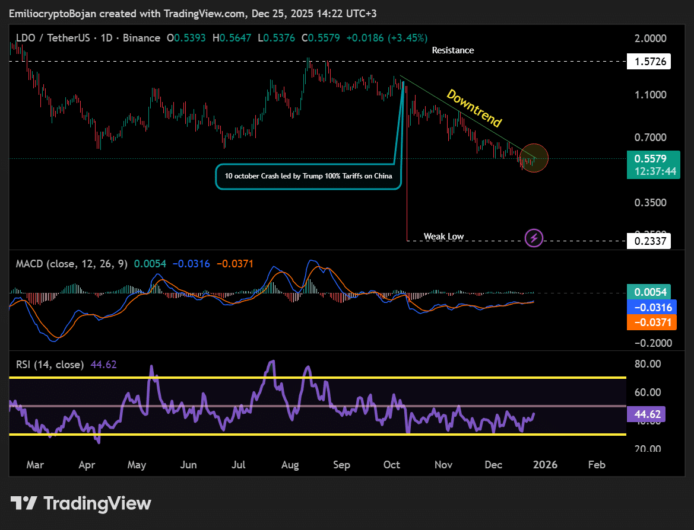Click the Weak Low price label 0.2337
694x530 pixels.
[649, 241]
